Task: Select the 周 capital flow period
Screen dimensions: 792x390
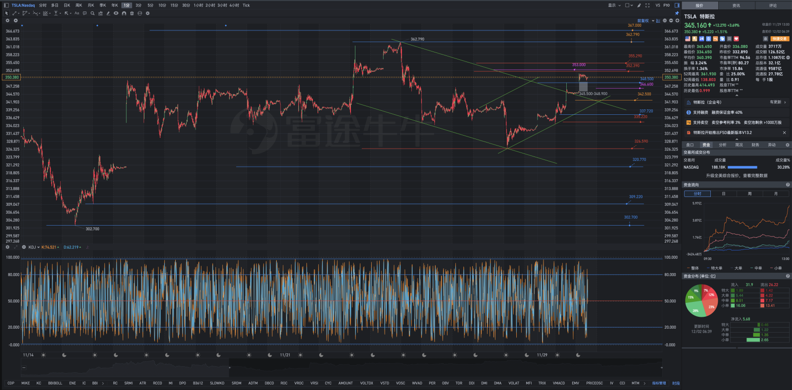Action: (x=749, y=194)
